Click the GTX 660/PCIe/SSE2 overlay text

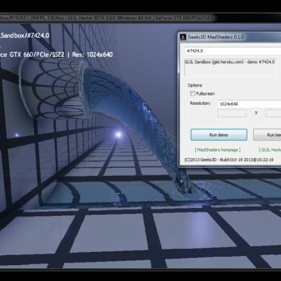(x=37, y=55)
